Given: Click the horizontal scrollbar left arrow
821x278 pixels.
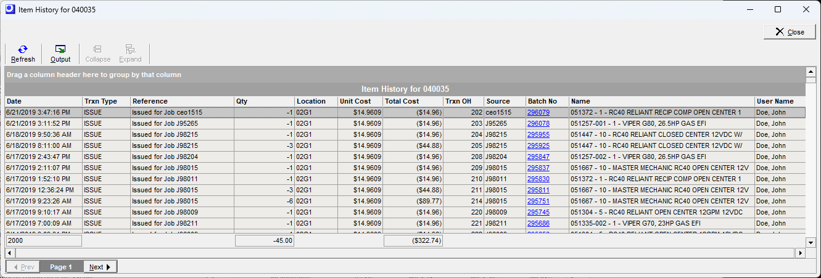Looking at the screenshot, I should coord(9,253).
